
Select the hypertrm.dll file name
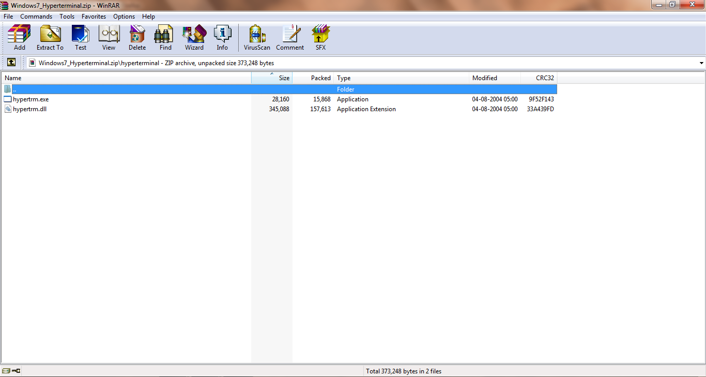pyautogui.click(x=30, y=109)
